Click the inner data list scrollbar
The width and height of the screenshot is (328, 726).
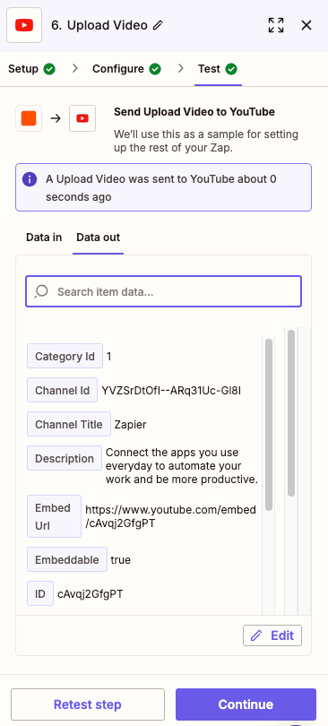pos(269,425)
